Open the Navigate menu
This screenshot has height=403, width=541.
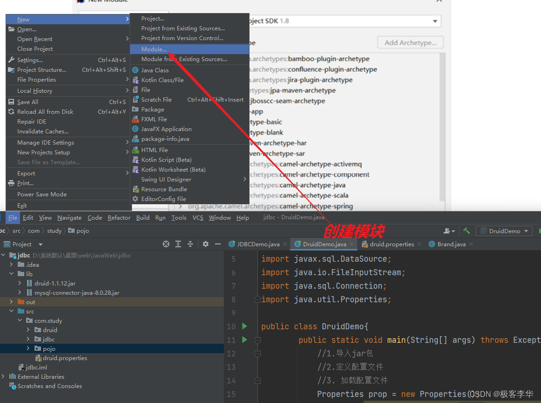tap(69, 218)
